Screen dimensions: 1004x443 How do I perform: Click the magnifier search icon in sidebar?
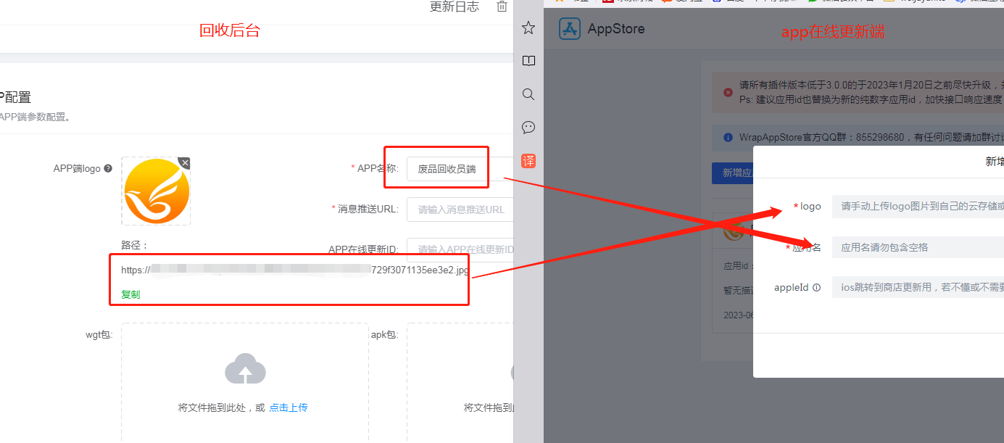click(x=528, y=94)
